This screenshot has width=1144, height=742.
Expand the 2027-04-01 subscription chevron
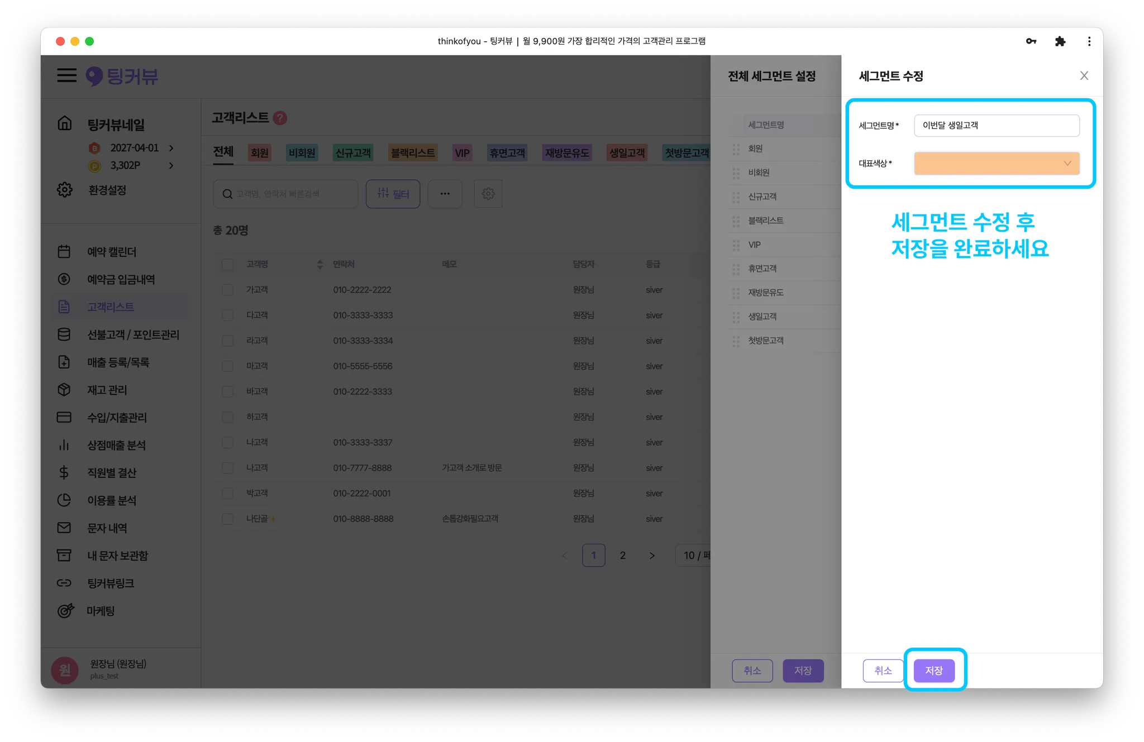171,148
